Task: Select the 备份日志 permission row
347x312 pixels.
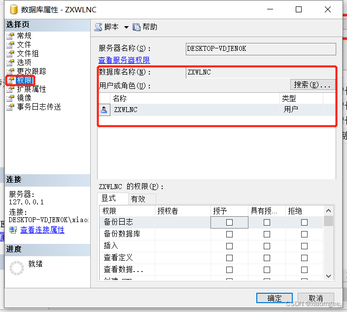Action: 211,222
